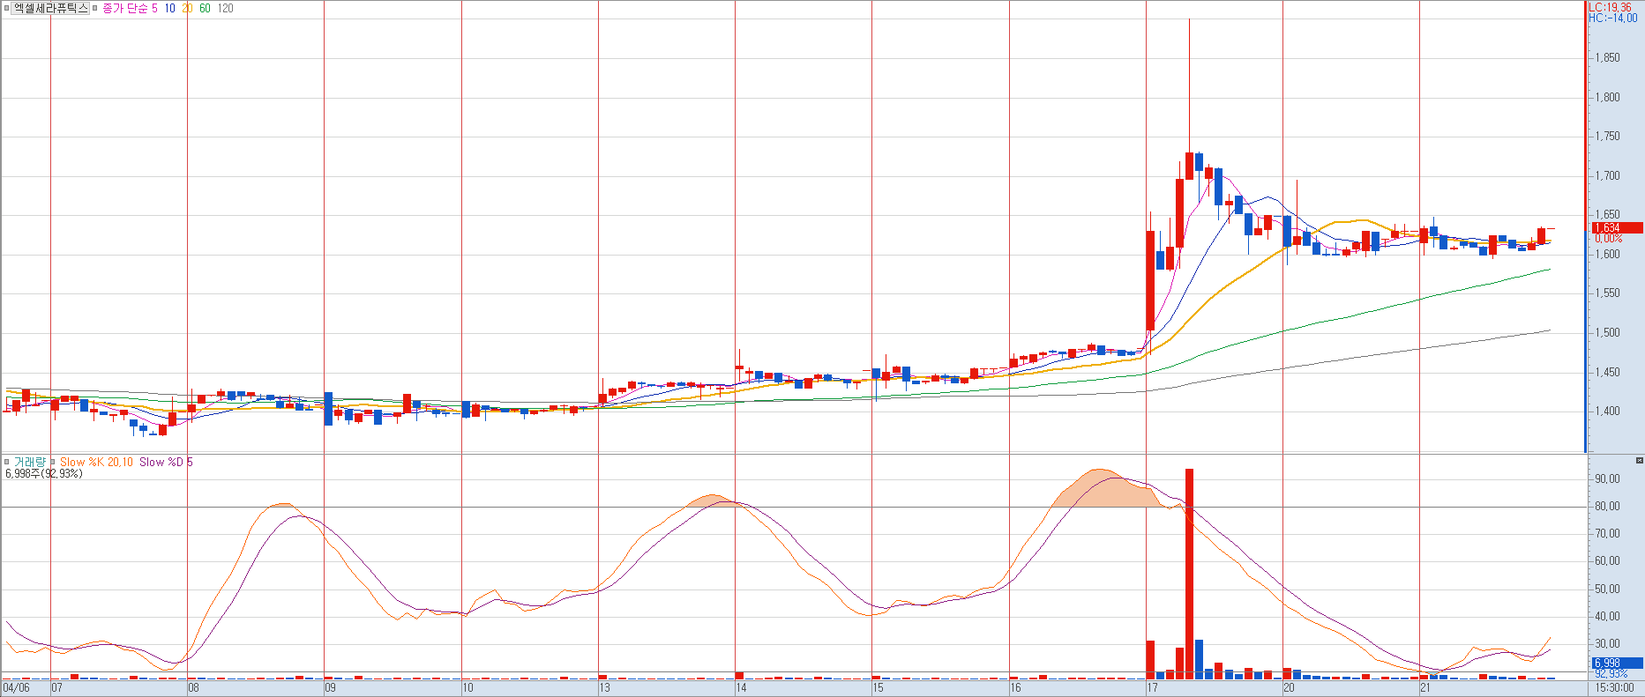
Task: Click the 1,550 price axis label
Action: (x=1607, y=293)
